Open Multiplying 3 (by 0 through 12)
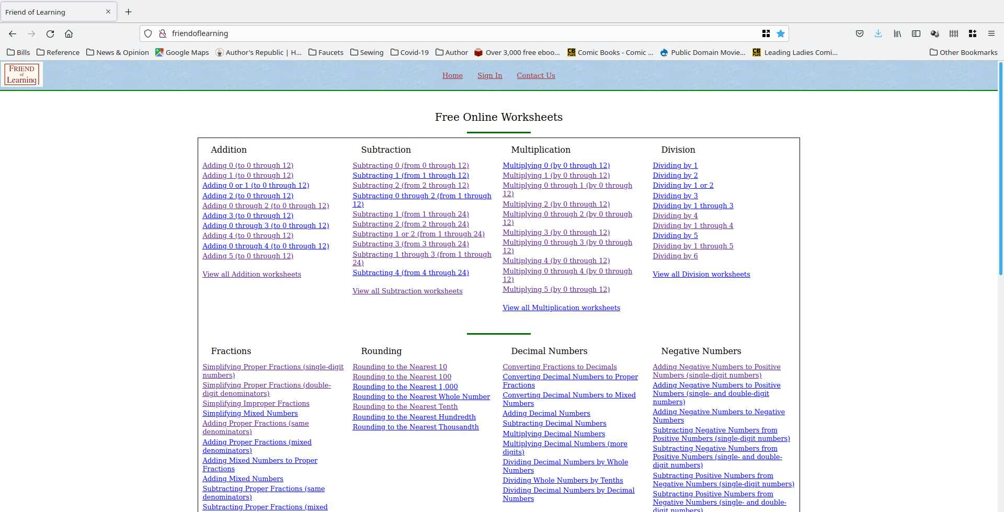This screenshot has width=1004, height=512. click(x=556, y=232)
